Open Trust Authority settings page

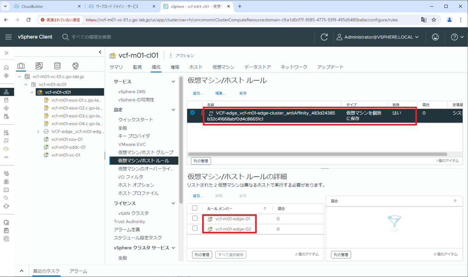pos(129,222)
